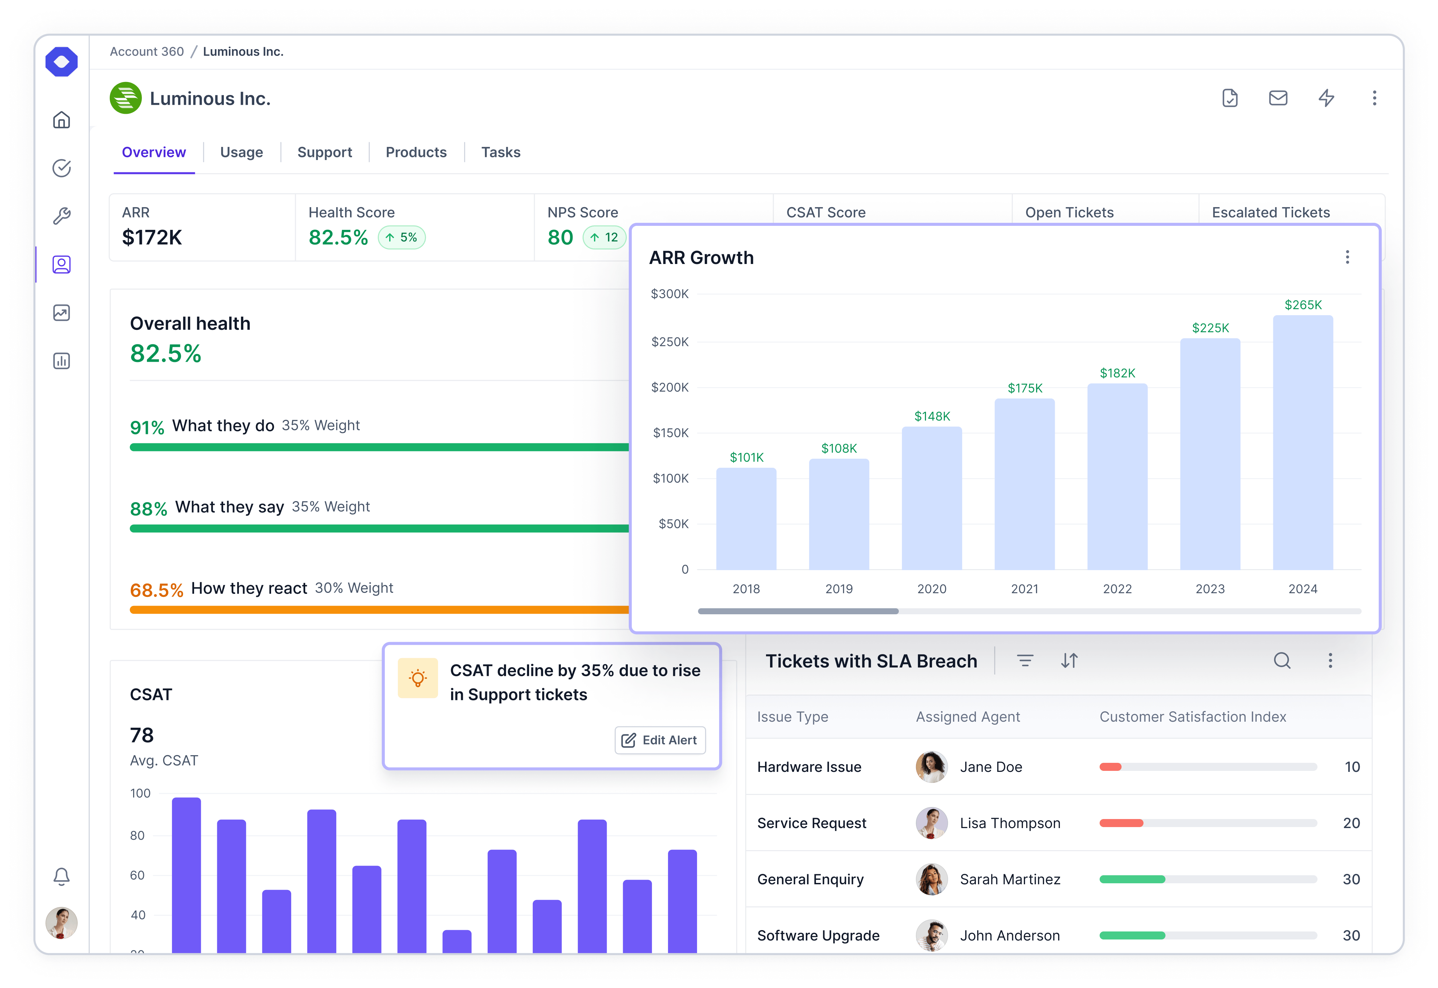Click Luminous Inc. in the breadcrumb

(243, 52)
